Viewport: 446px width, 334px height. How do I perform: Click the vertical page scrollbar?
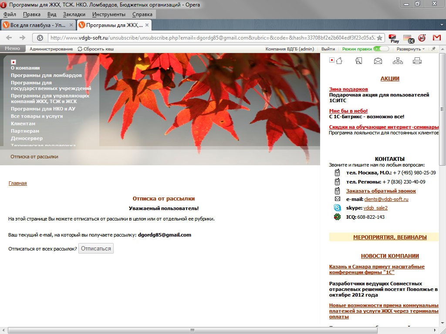442,108
